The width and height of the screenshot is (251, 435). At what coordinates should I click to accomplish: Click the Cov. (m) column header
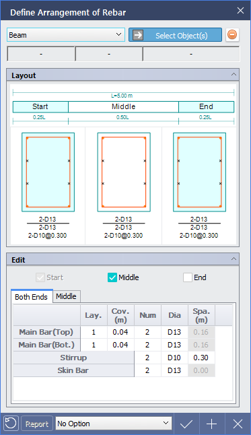(120, 315)
